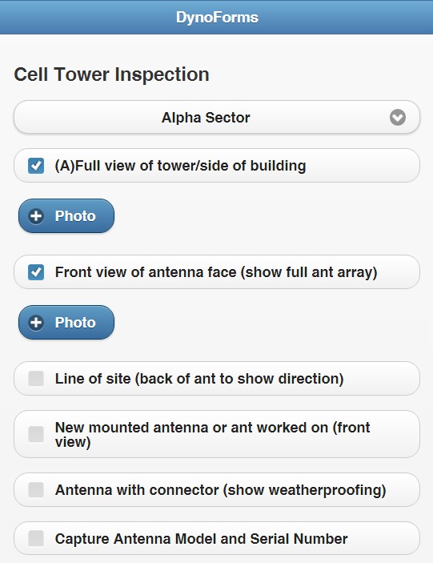The height and width of the screenshot is (563, 433).
Task: Click the plus icon on the first Photo button
Action: tap(36, 216)
